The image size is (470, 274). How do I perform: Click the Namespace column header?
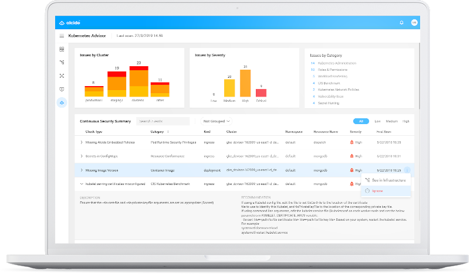294,132
